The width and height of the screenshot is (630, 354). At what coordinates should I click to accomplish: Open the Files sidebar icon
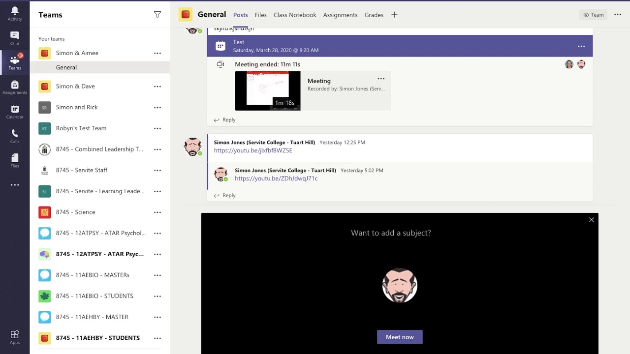(x=15, y=161)
